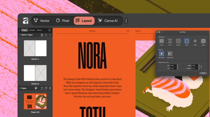Set Wrap To Both Sides
Viewport: 210px width, 117px height.
pyautogui.click(x=161, y=54)
